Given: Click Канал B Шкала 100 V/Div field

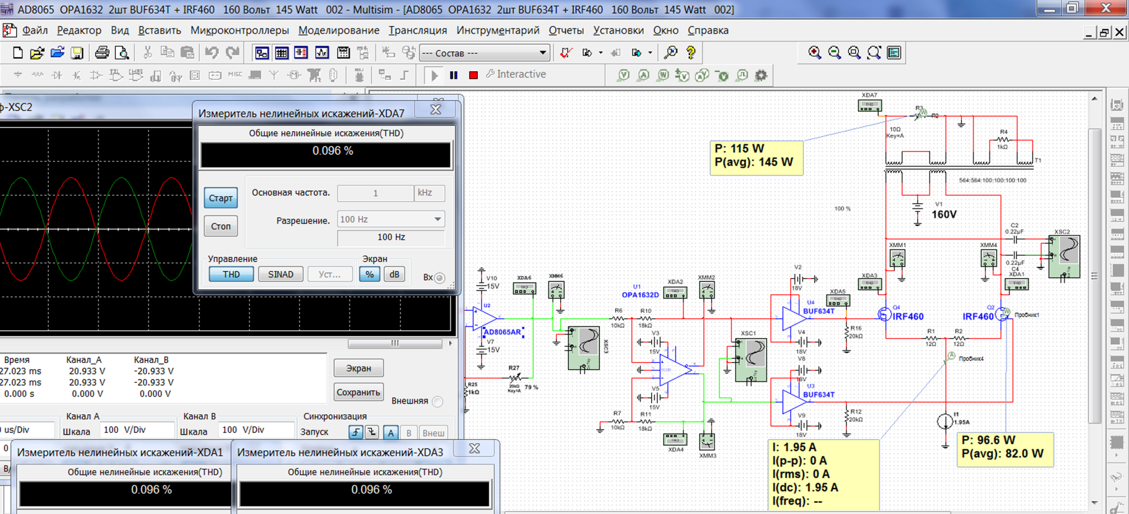Looking at the screenshot, I should pos(256,430).
